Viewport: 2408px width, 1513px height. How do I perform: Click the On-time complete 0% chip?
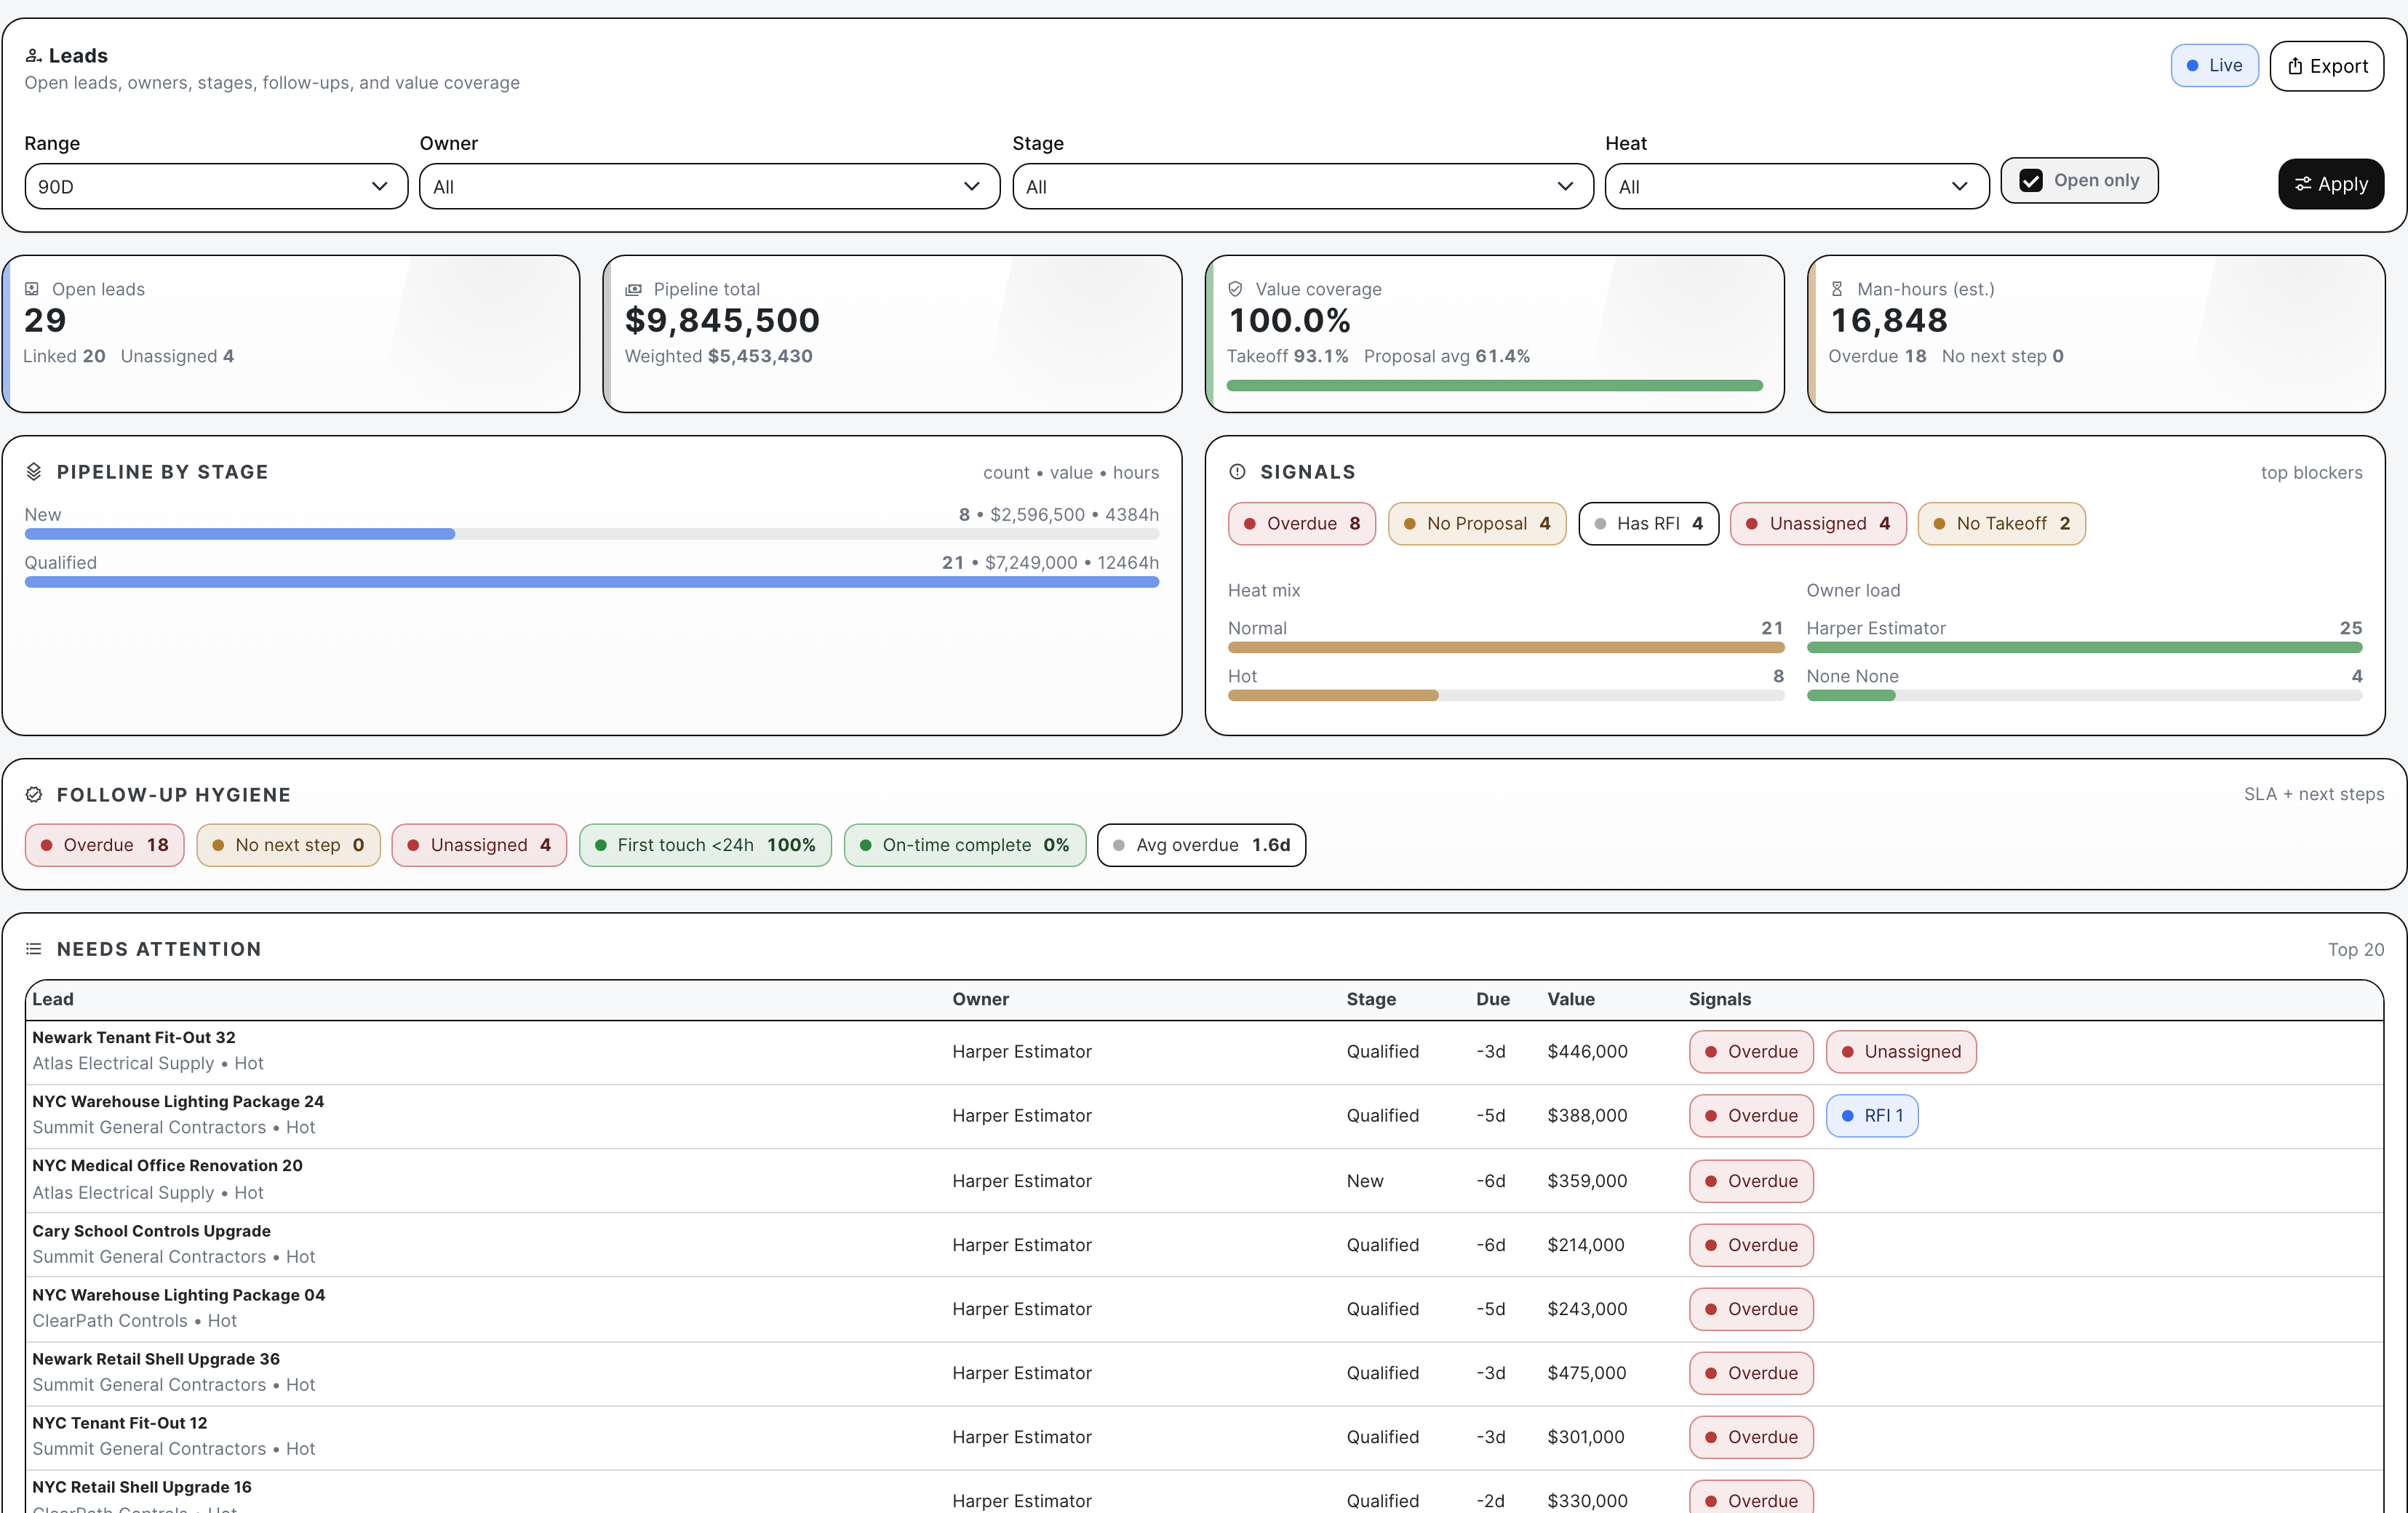click(965, 846)
